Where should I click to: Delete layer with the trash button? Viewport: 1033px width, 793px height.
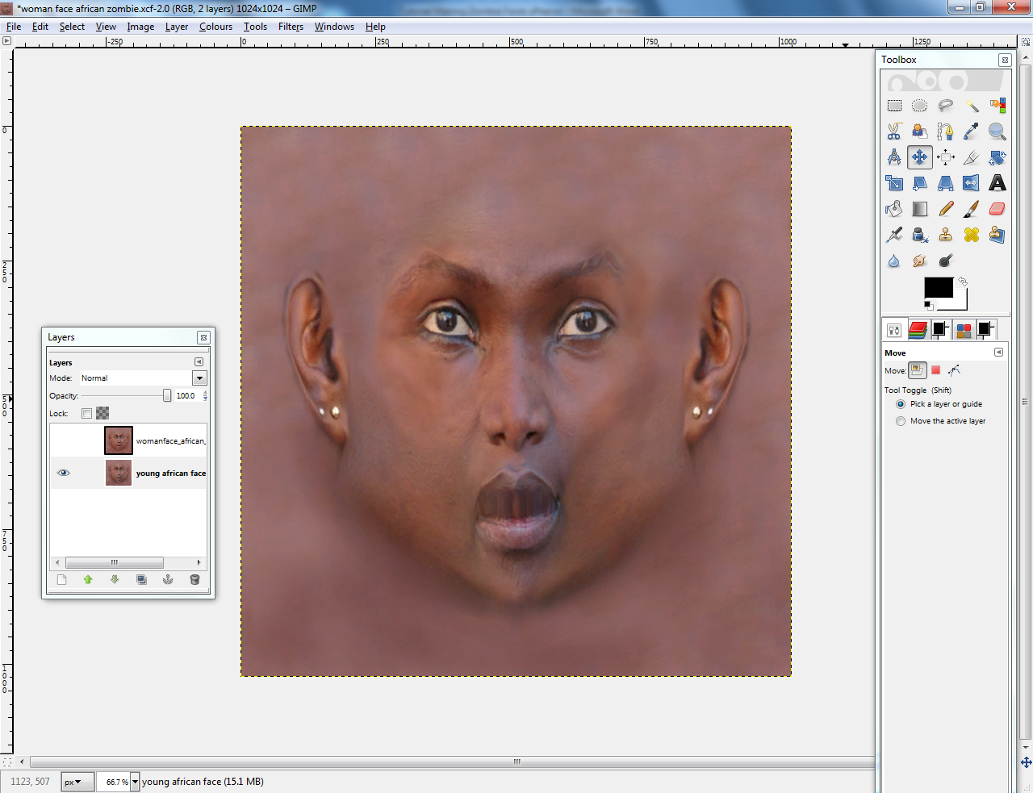click(x=194, y=579)
